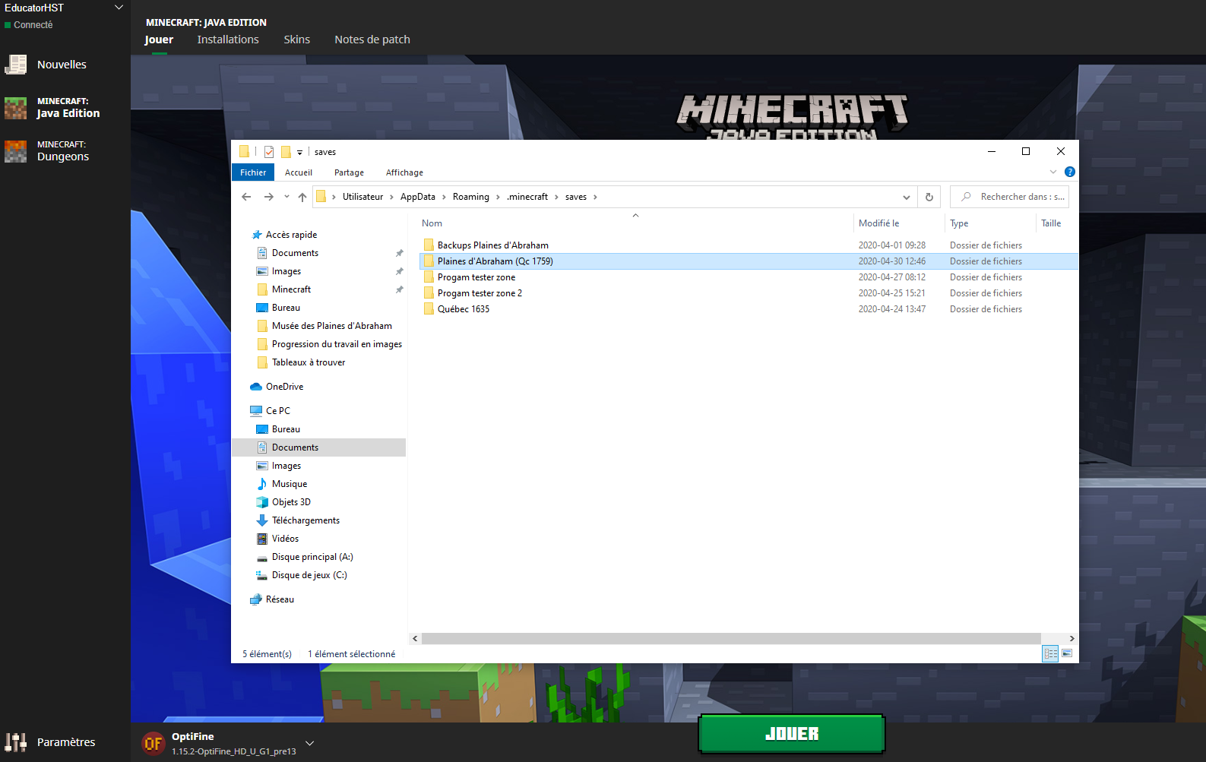Expand the OptiFine installation selector chevron
Screen dimensions: 1206x762
[x=309, y=743]
